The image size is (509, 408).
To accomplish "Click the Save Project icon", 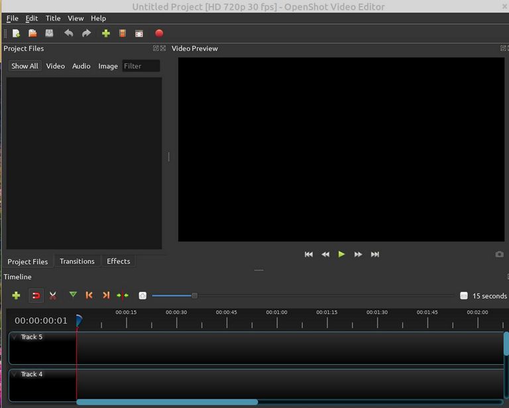I will 49,33.
